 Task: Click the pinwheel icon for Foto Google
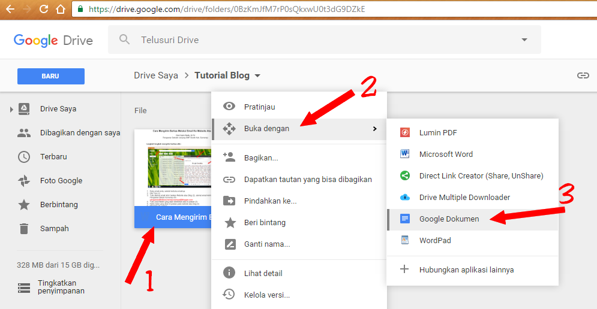pyautogui.click(x=24, y=180)
